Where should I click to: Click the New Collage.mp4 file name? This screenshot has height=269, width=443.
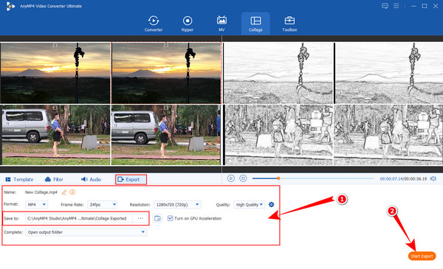click(41, 192)
